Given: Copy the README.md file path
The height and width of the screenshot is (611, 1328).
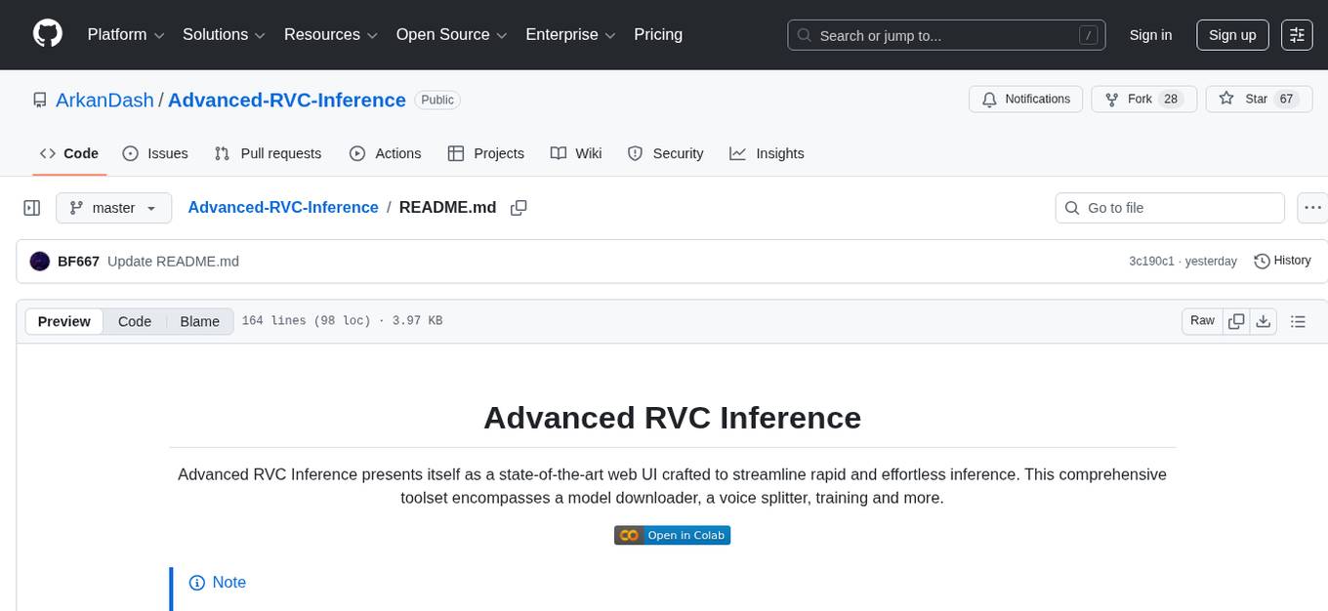Looking at the screenshot, I should [x=519, y=207].
